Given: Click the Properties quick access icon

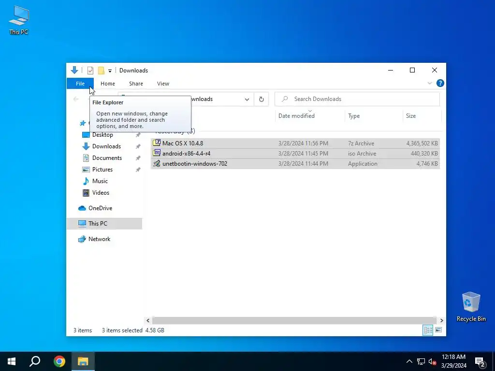Looking at the screenshot, I should (x=90, y=71).
